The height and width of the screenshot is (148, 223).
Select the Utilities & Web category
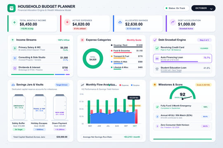(127, 62)
